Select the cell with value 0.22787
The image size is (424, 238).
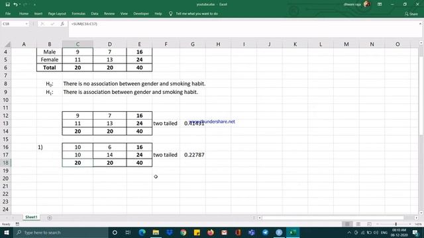coord(193,155)
